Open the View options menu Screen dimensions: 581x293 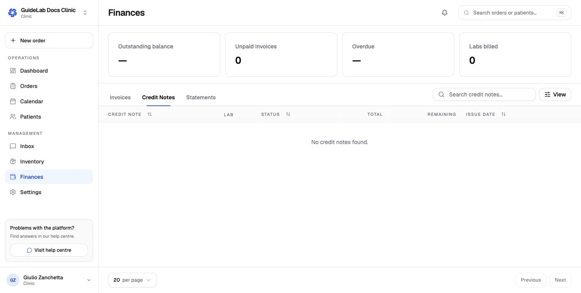[x=555, y=94]
